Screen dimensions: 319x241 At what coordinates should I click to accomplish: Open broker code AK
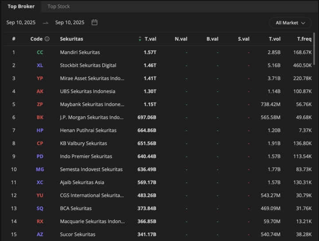pyautogui.click(x=40, y=92)
